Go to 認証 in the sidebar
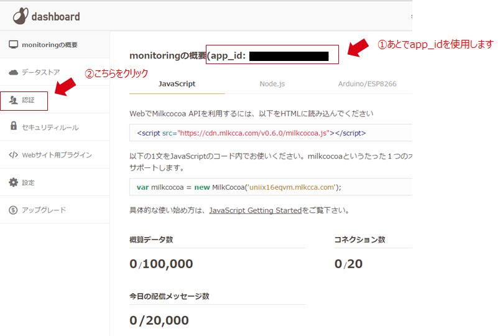The image size is (500, 336). [x=55, y=100]
